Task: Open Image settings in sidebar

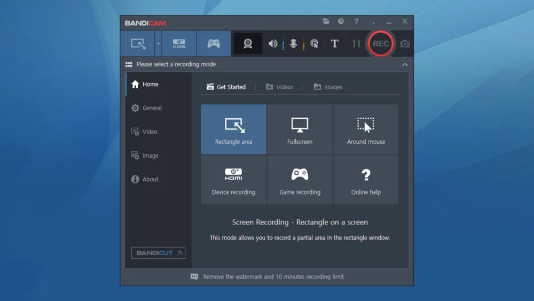Action: 159,156
